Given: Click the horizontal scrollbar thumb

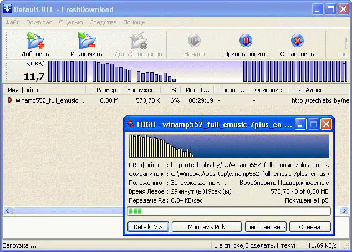Looking at the screenshot, I should [68, 211].
